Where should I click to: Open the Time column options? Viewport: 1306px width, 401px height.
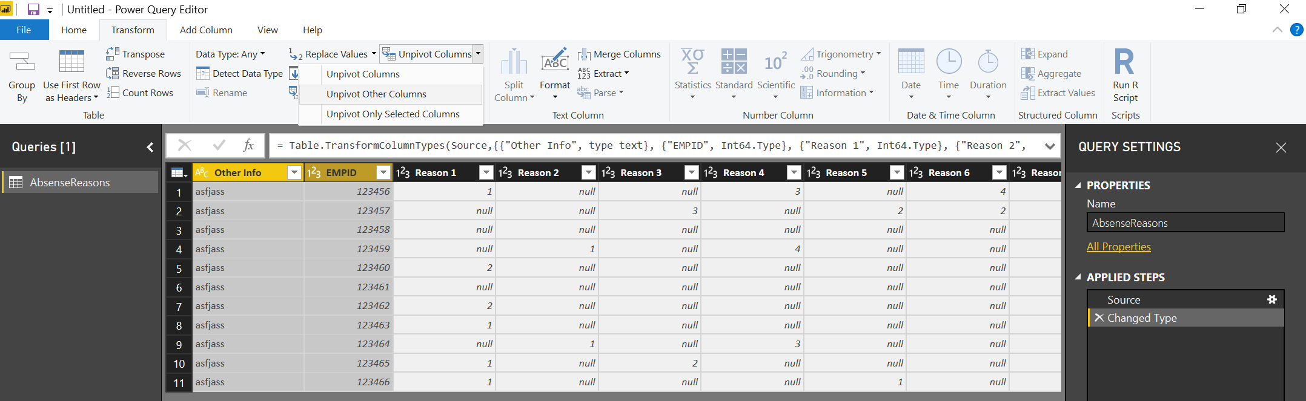(x=949, y=74)
